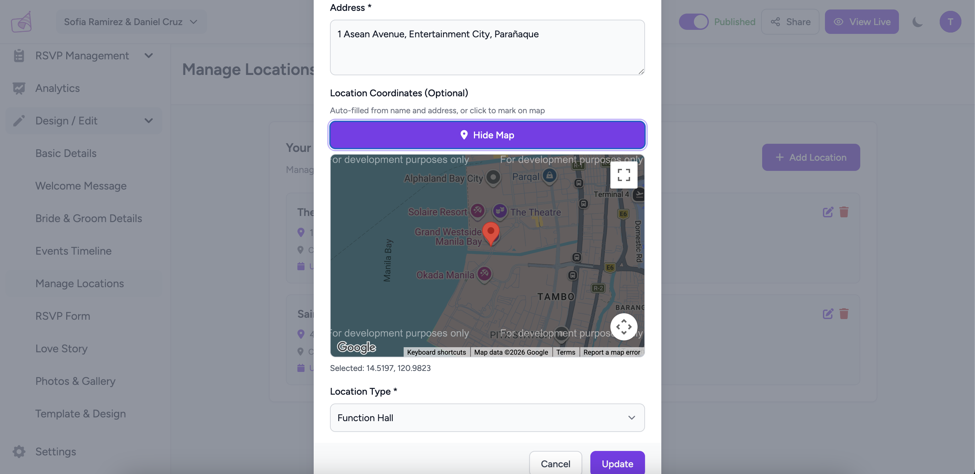The image size is (975, 474).
Task: Click the red location pin marker
Action: point(491,234)
